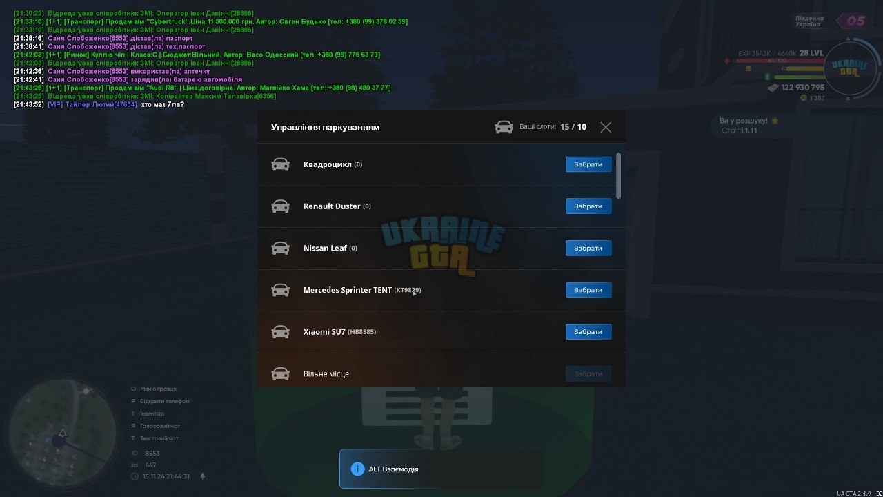Click the UA-GTA 2.4.9 version label
Image resolution: width=883 pixels, height=497 pixels.
[853, 493]
